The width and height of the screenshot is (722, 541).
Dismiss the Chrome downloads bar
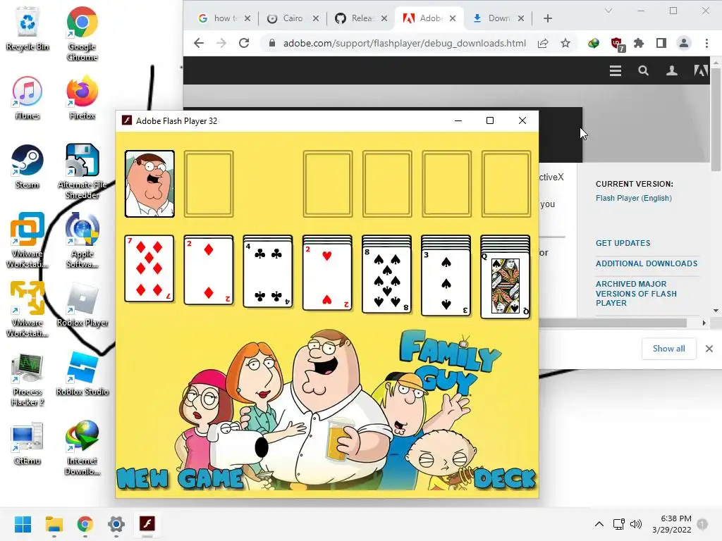coord(709,349)
